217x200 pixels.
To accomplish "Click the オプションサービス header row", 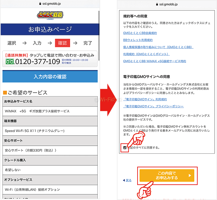I will pyautogui.click(x=50, y=180).
